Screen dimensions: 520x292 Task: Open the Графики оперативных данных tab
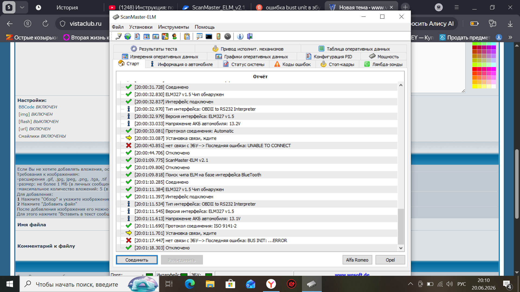pyautogui.click(x=252, y=57)
